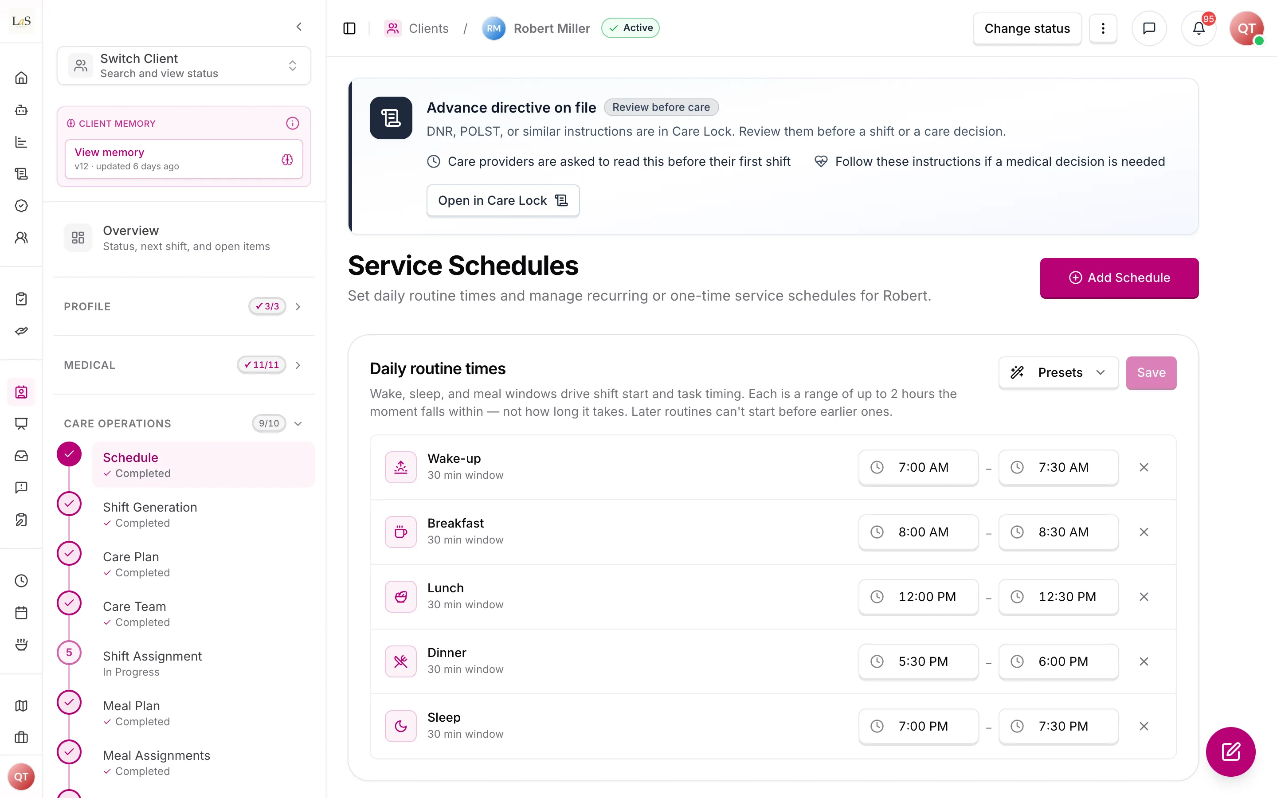Edit the Dinner start time 5:30 PM
Image resolution: width=1277 pixels, height=798 pixels.
tap(918, 661)
